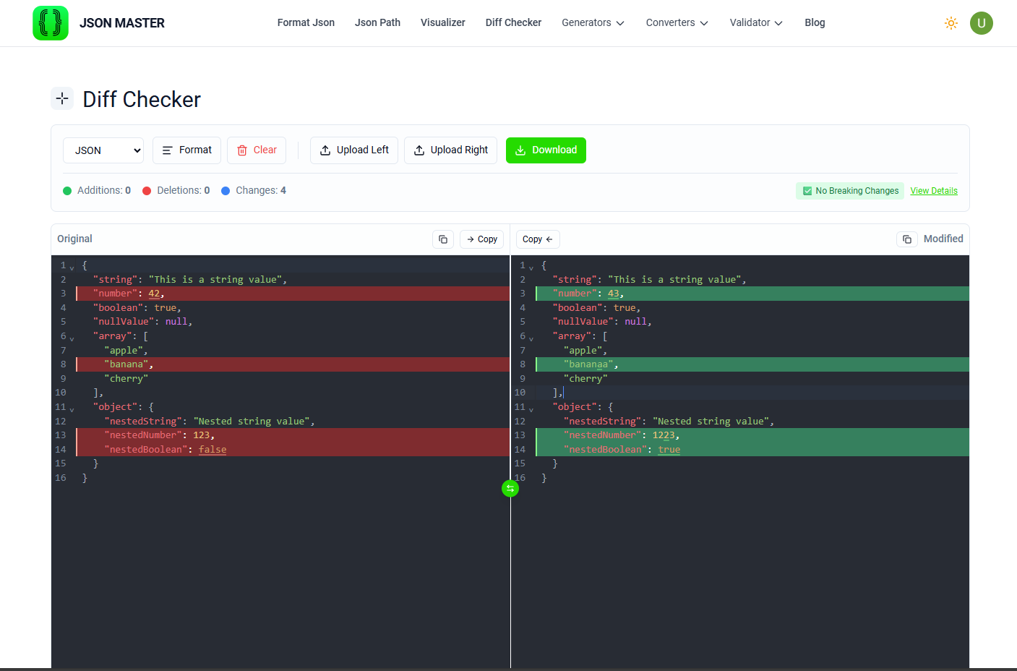Click the View Details link
This screenshot has width=1017, height=671.
933,190
